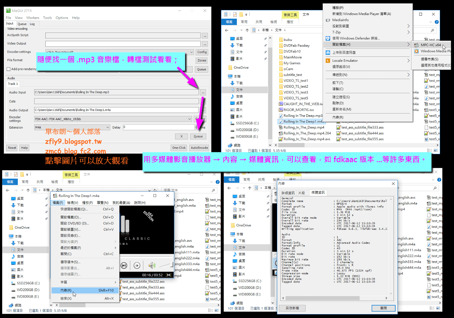
Task: Open the MeGUI Workers menu
Action: 33,18
